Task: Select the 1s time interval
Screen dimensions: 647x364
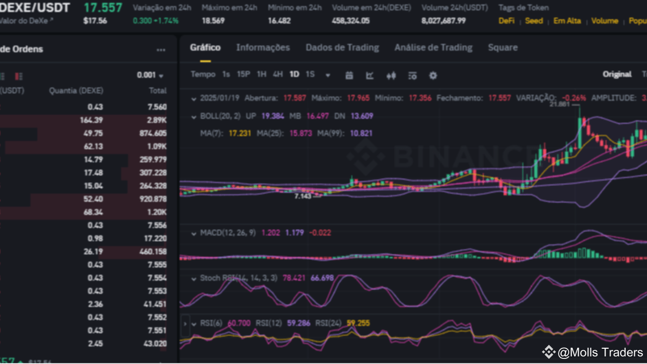Action: tap(226, 74)
